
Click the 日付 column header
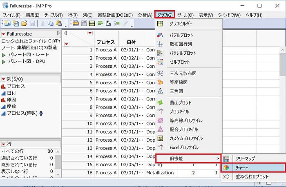pyautogui.click(x=132, y=42)
